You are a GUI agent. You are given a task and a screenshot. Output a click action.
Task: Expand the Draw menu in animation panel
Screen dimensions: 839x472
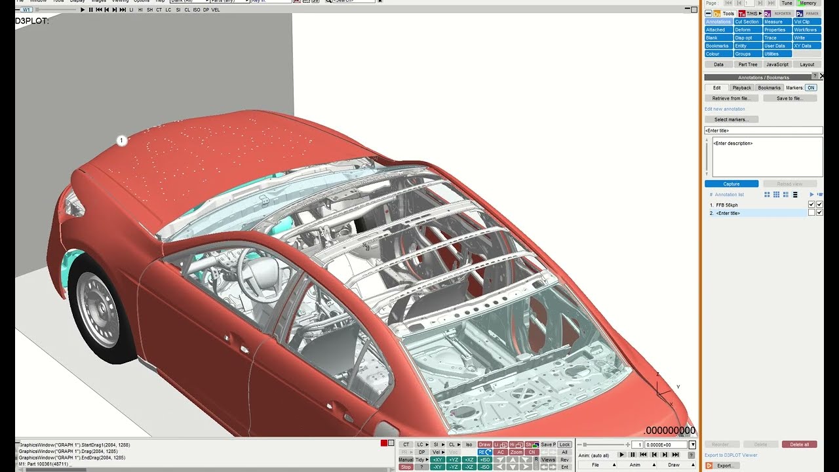point(676,465)
